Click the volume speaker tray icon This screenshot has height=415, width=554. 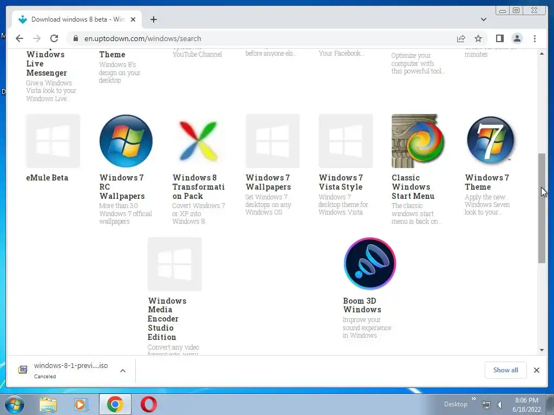(x=499, y=405)
